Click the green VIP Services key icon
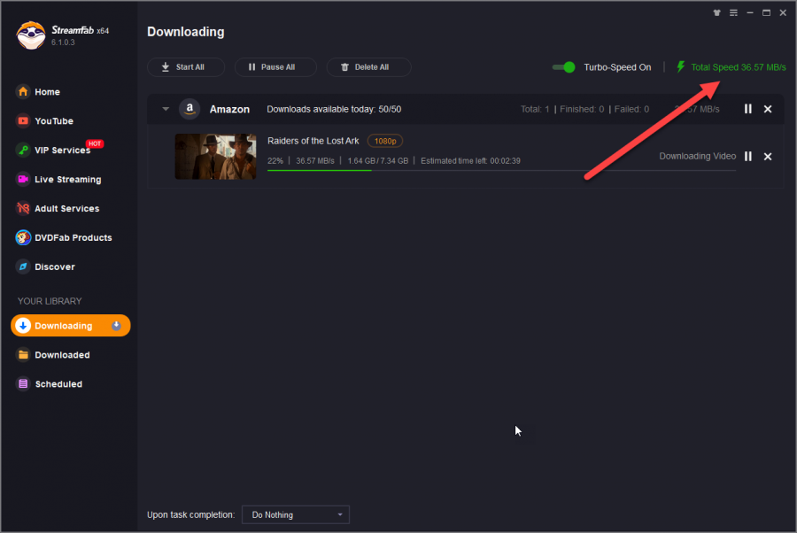 tap(23, 150)
